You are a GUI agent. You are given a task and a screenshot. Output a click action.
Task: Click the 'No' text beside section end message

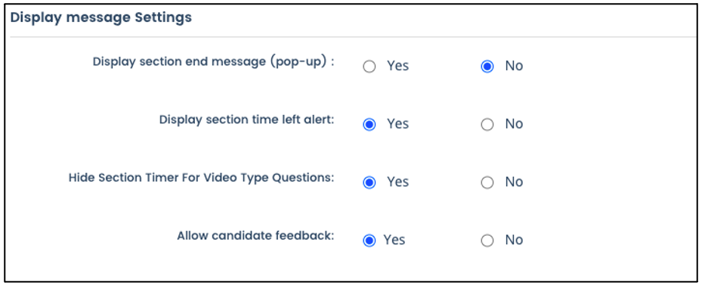[x=514, y=67]
